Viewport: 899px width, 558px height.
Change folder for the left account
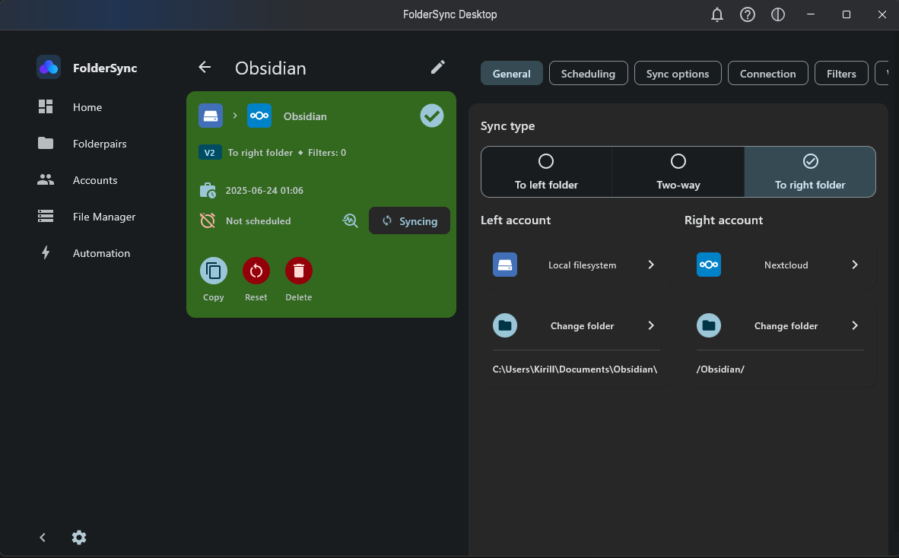pyautogui.click(x=577, y=325)
